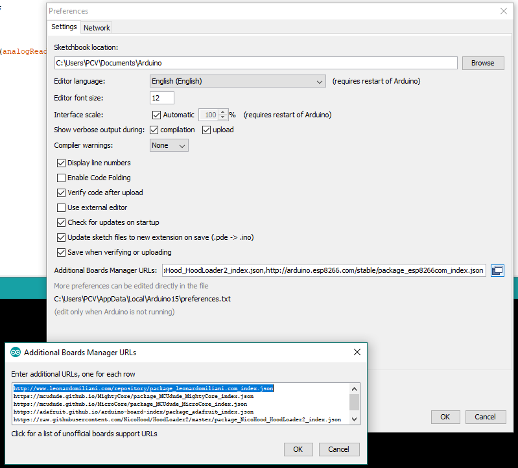Image resolution: width=518 pixels, height=468 pixels.
Task: Toggle Save when verifying or uploading
Action: click(x=61, y=252)
